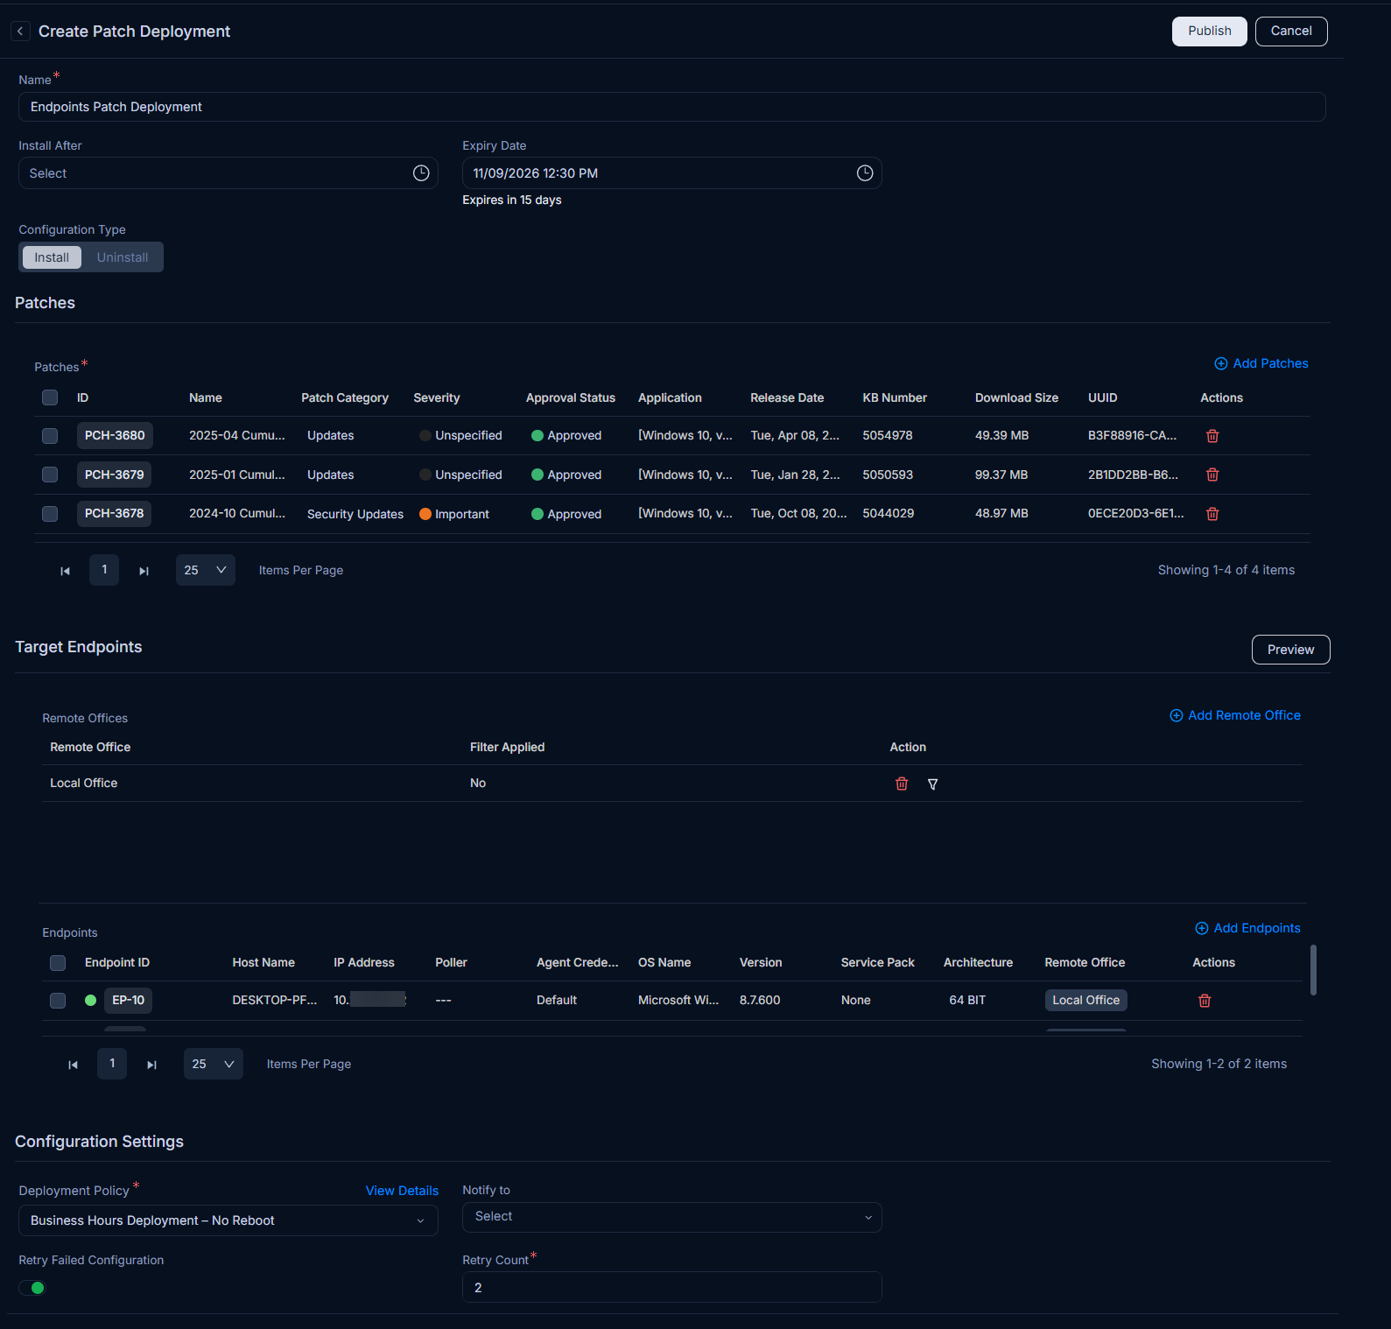Go to last page of Patches table
Viewport: 1391px width, 1329px height.
pyautogui.click(x=144, y=571)
